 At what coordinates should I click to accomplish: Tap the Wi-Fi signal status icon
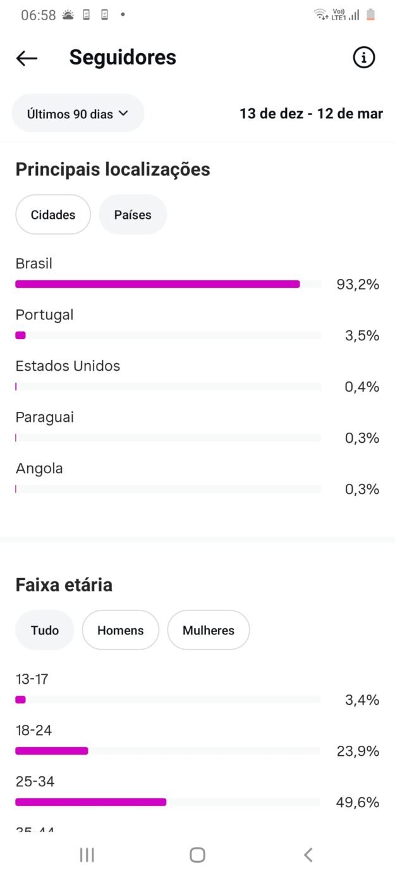coord(320,15)
